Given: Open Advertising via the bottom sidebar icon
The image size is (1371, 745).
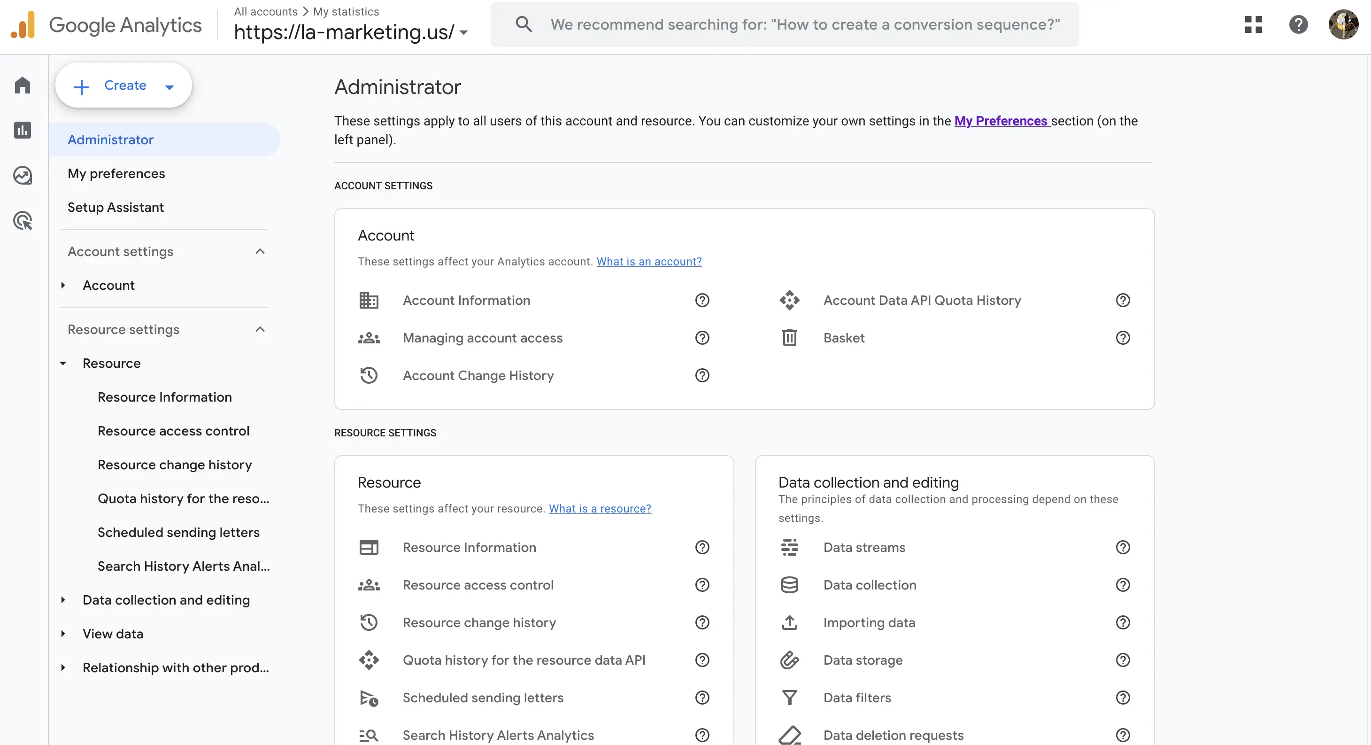Looking at the screenshot, I should point(23,220).
